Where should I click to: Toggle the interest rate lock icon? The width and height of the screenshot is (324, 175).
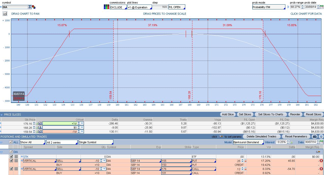[291, 142]
